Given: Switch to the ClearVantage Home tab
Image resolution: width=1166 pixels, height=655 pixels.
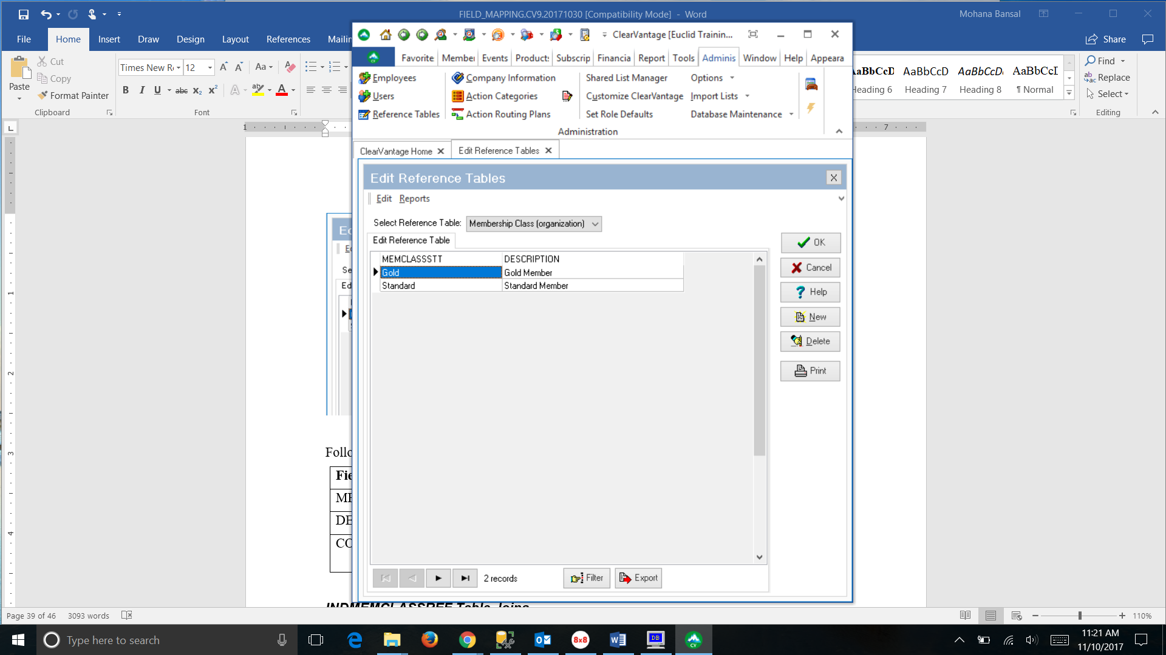Looking at the screenshot, I should point(396,151).
